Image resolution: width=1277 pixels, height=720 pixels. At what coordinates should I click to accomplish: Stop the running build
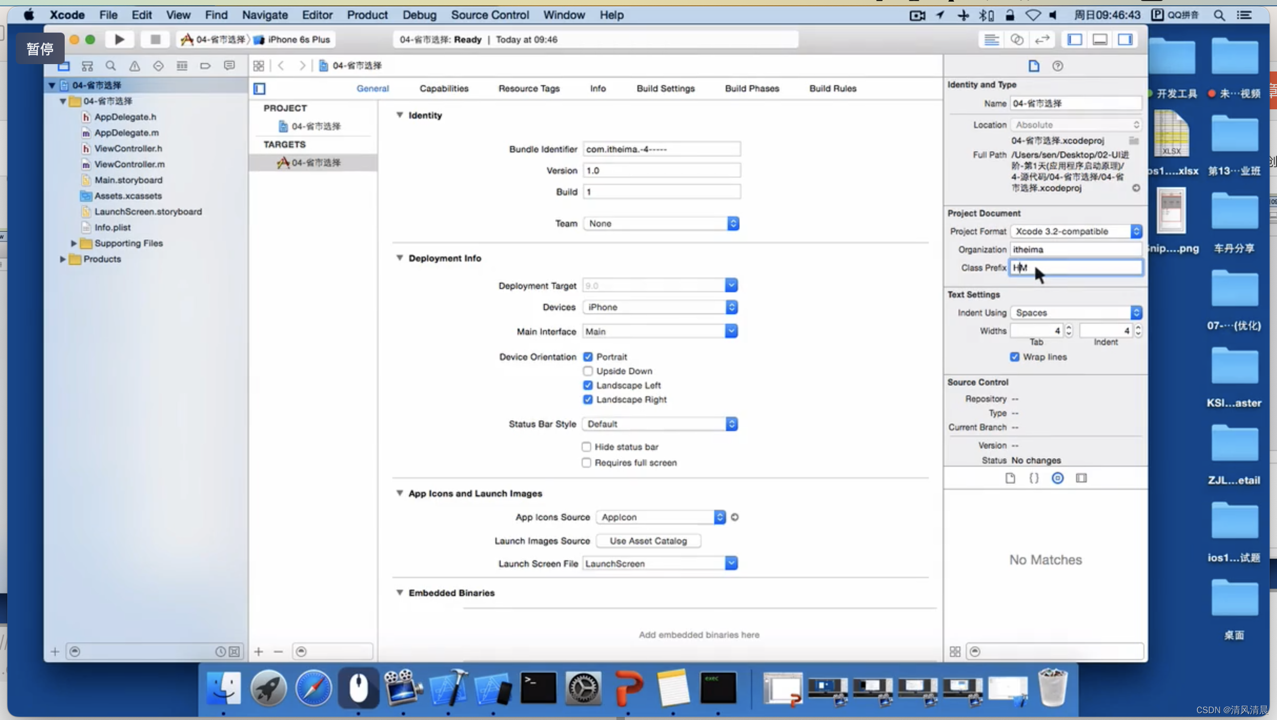point(155,39)
